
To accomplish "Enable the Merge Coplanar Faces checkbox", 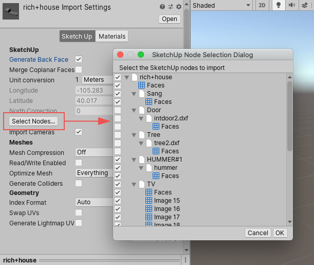I will pos(79,69).
